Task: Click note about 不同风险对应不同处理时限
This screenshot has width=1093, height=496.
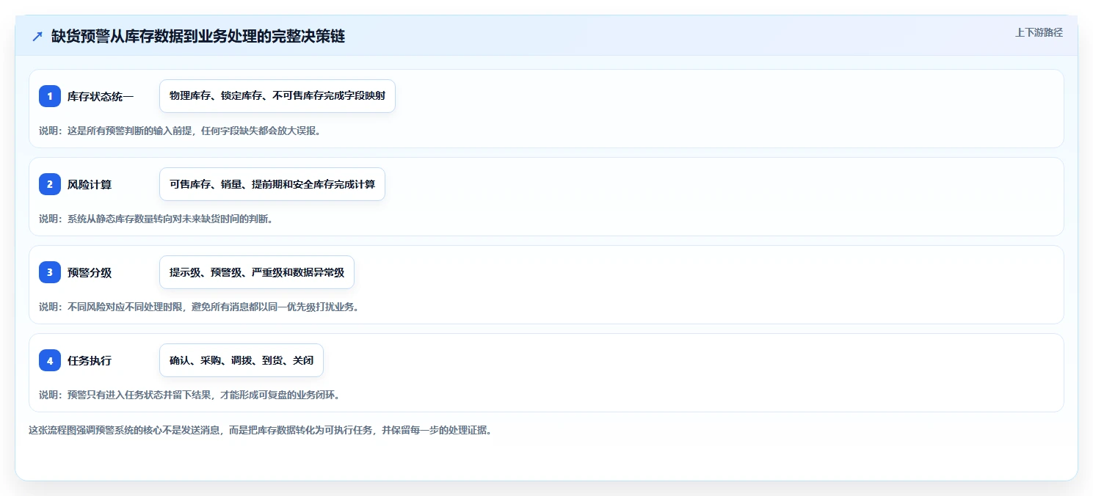Action: pyautogui.click(x=199, y=307)
